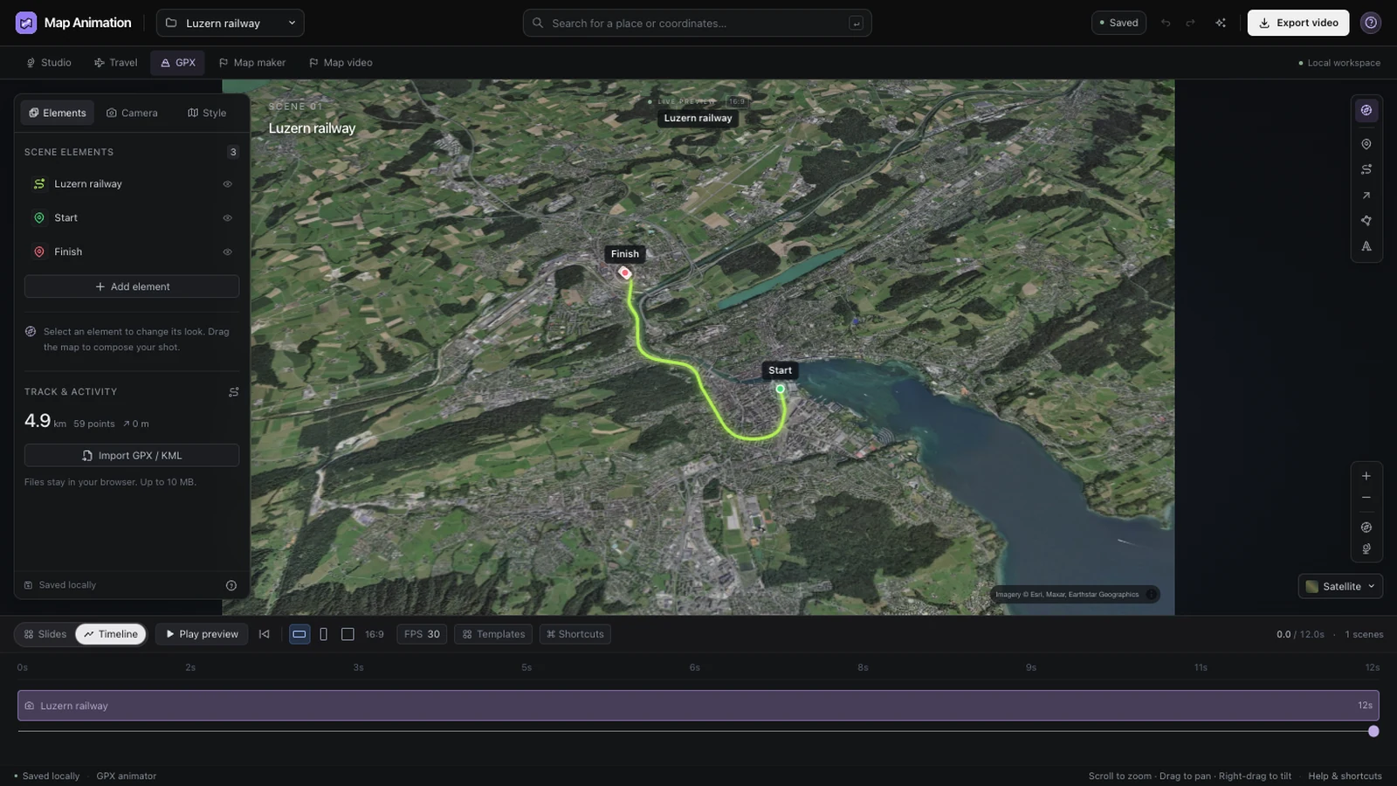Select the arrow tool in right toolbar
The height and width of the screenshot is (786, 1397).
coord(1366,195)
